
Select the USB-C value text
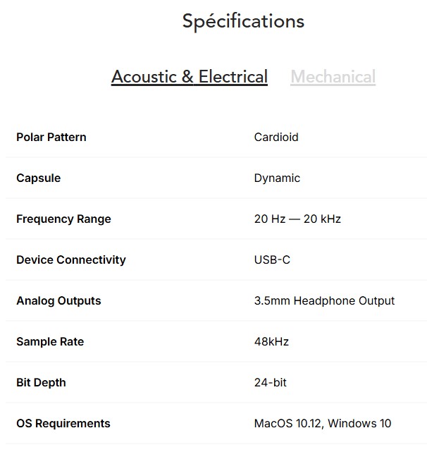(x=272, y=260)
